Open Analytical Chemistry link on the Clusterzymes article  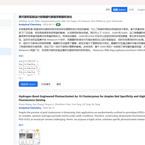30,108
